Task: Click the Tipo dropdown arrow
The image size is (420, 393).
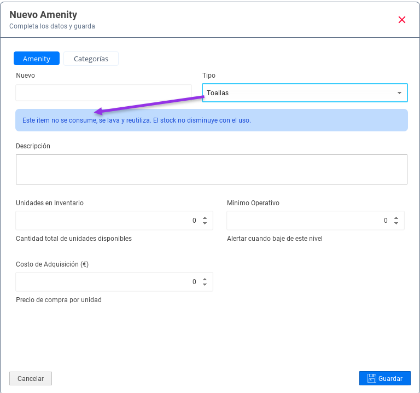Action: tap(399, 93)
